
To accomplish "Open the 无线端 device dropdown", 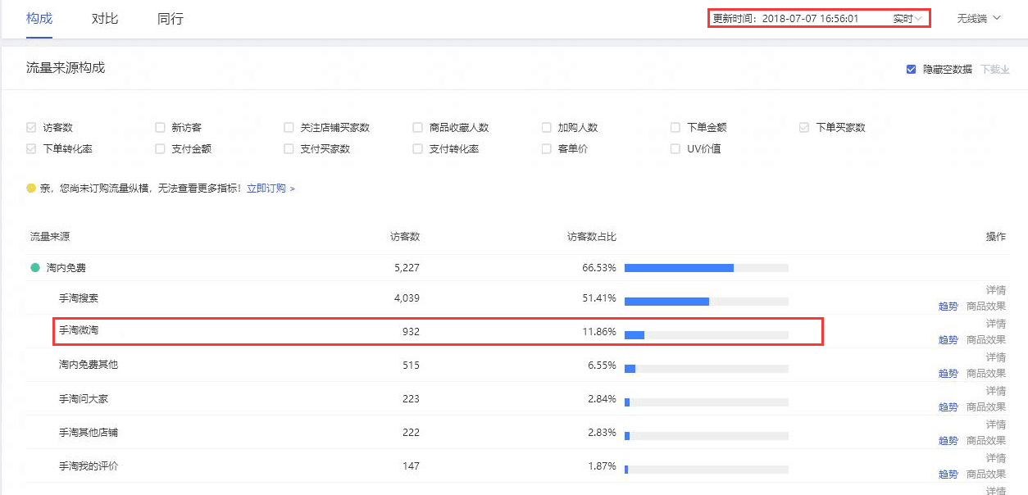I will point(979,18).
